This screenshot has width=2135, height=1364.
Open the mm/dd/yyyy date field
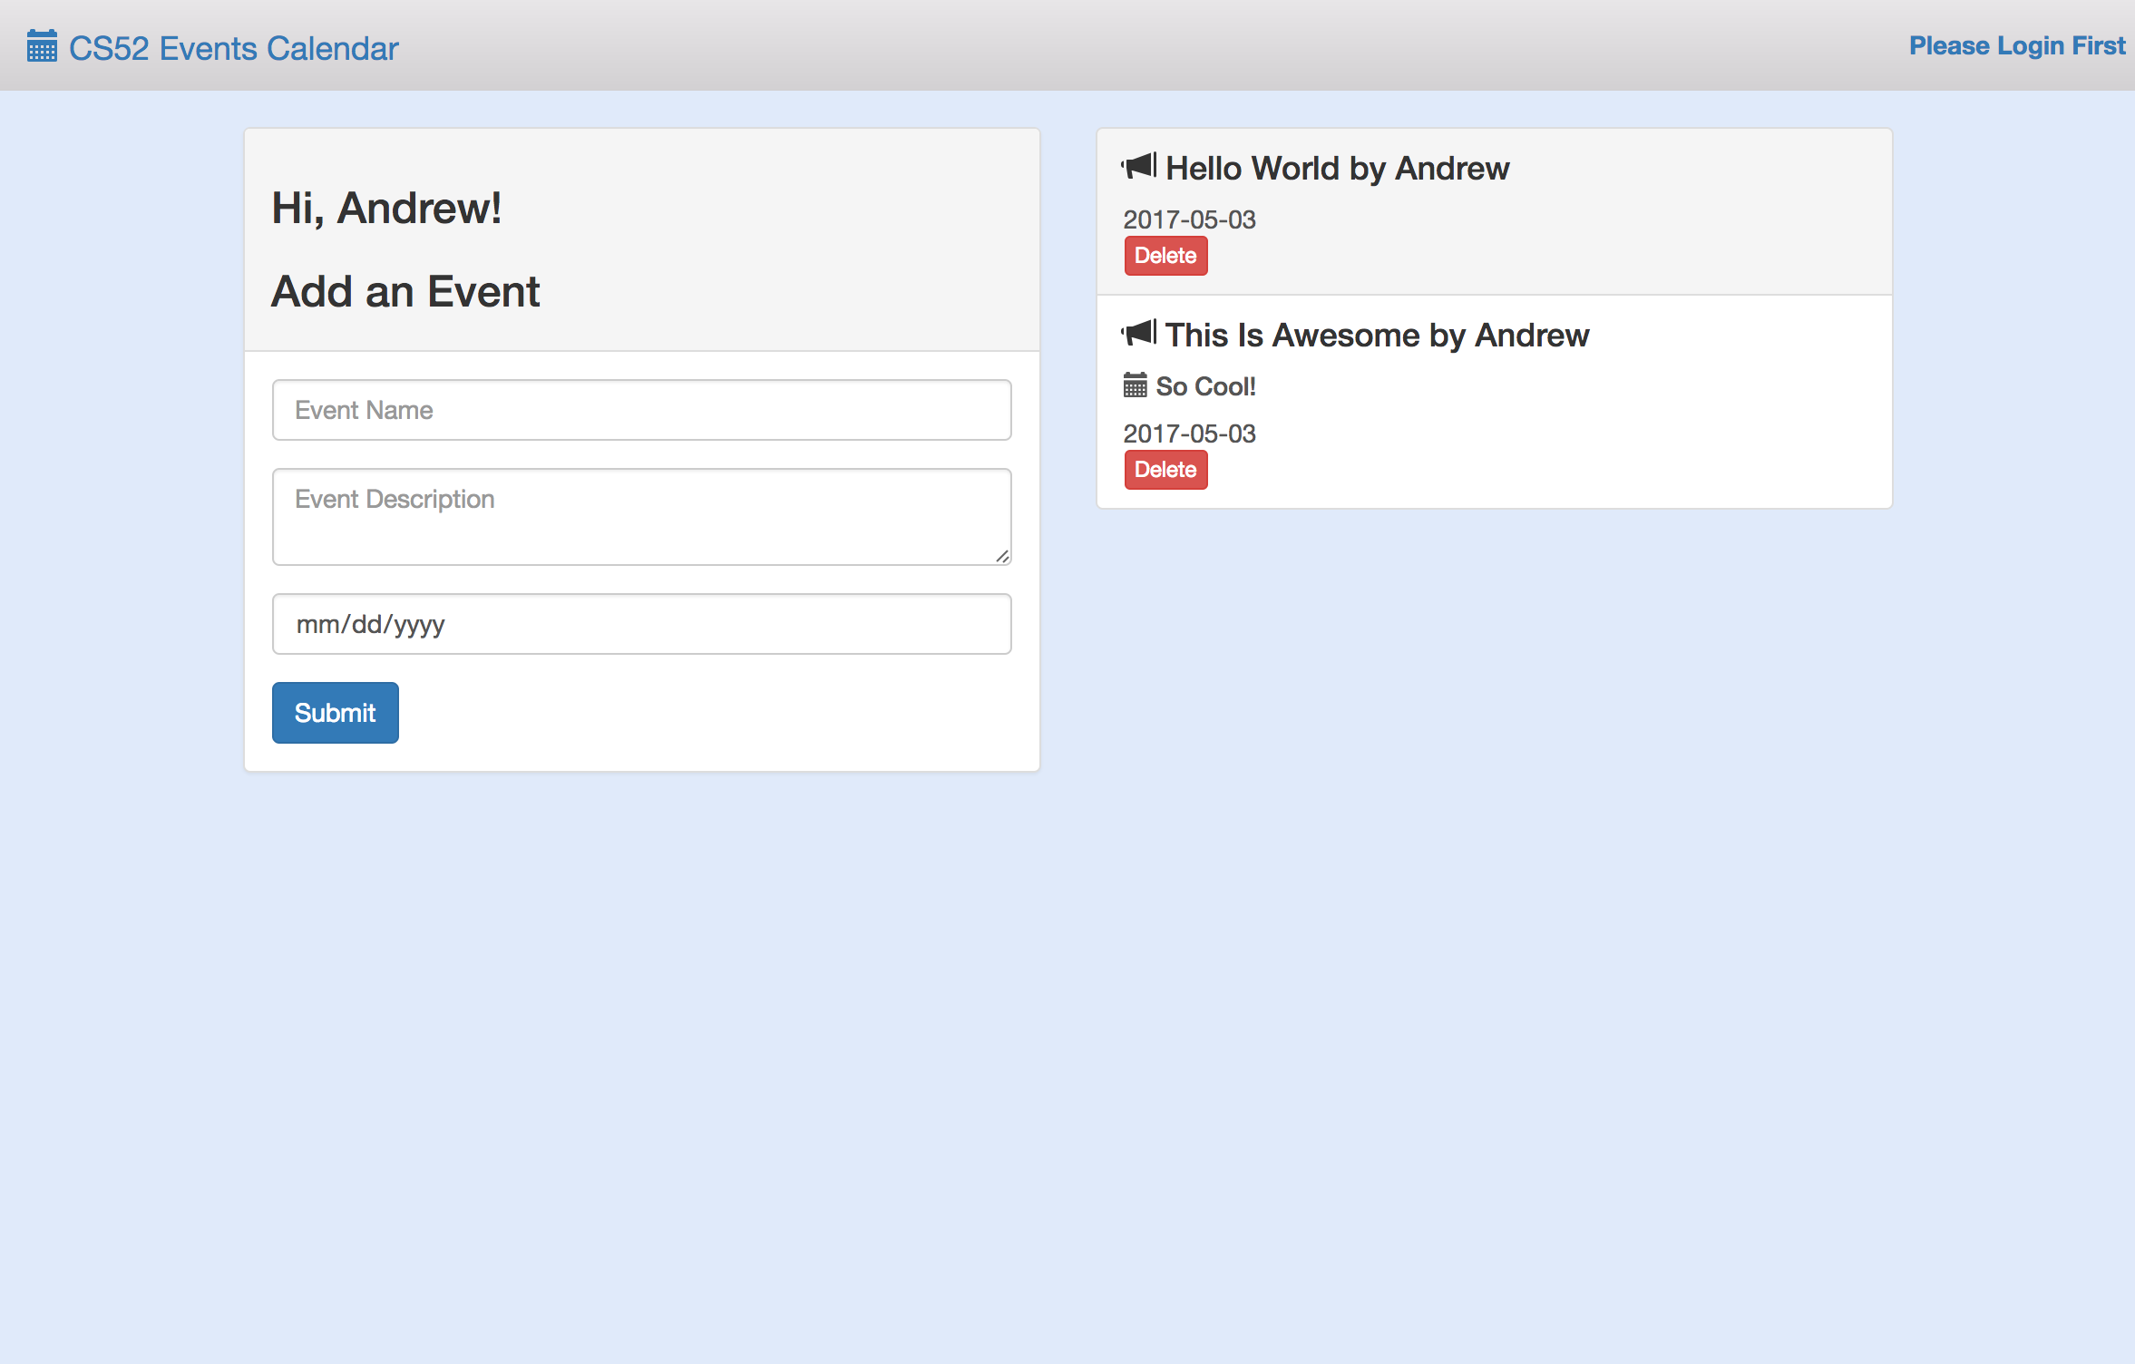click(x=641, y=624)
